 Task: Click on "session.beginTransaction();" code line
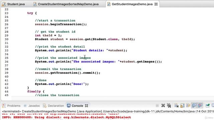(61, 24)
